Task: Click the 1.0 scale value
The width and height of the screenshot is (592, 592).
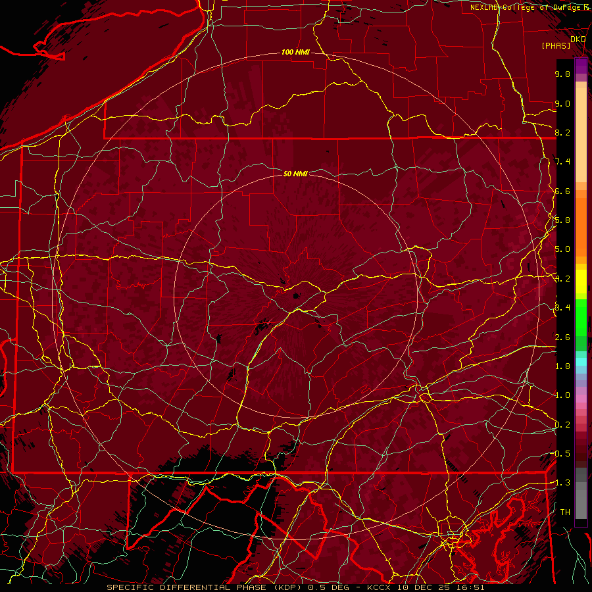Action: click(562, 395)
